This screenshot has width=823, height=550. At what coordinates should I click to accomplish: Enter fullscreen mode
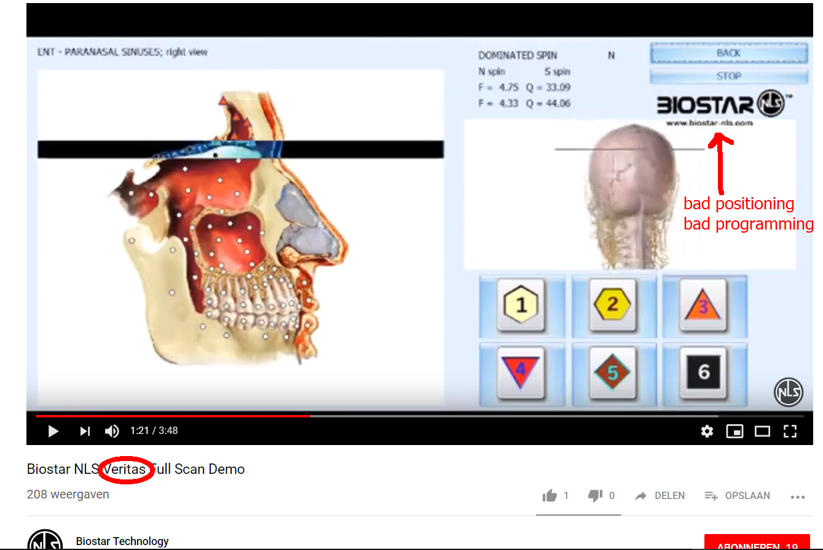pos(790,432)
